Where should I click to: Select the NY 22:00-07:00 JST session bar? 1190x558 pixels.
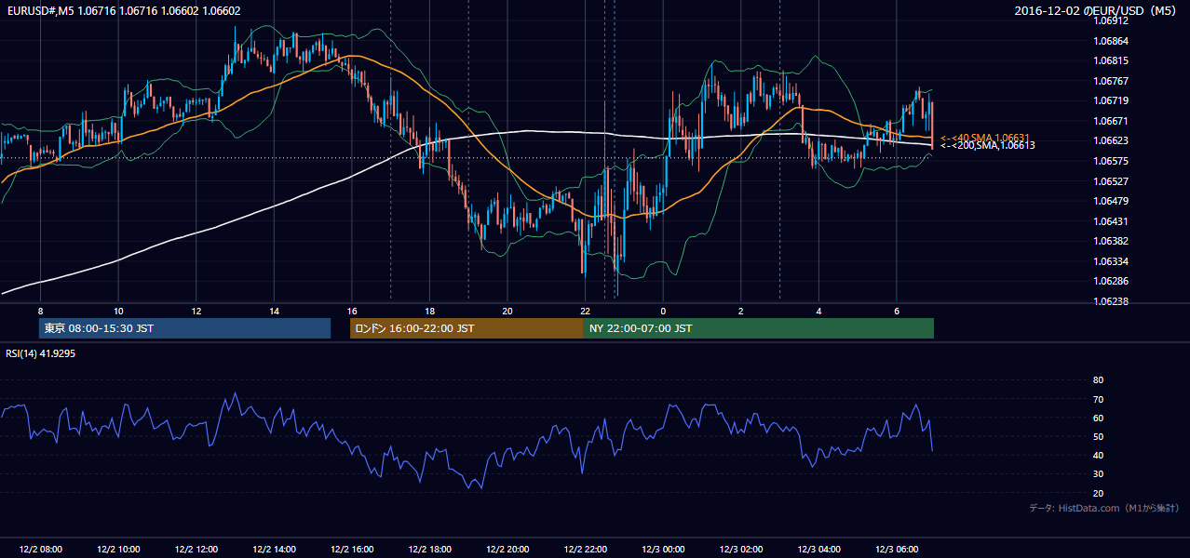[x=759, y=328]
